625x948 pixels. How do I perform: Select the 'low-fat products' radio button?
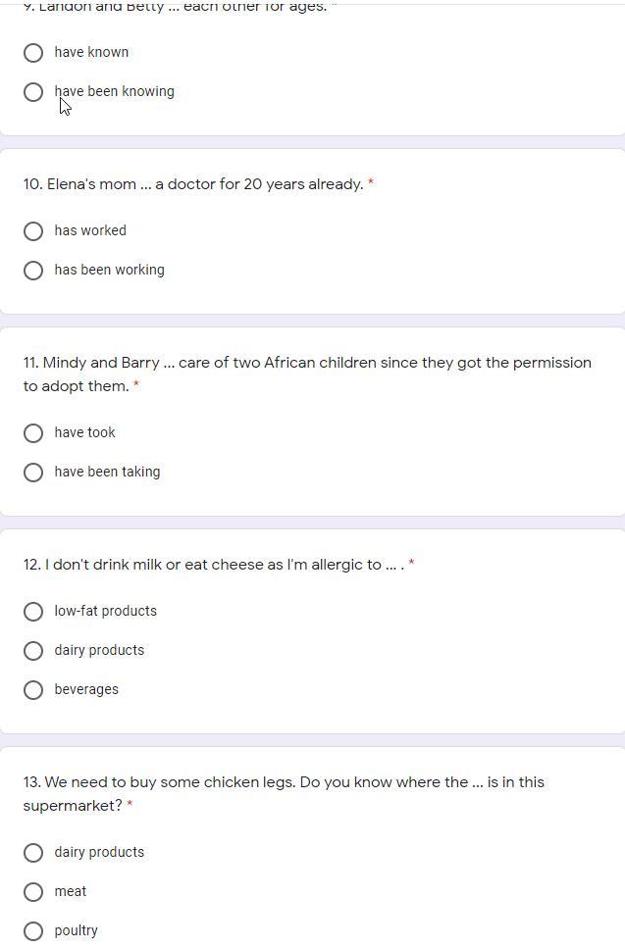33,612
